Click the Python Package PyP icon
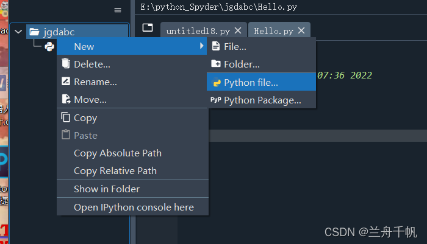This screenshot has height=244, width=427. 216,100
